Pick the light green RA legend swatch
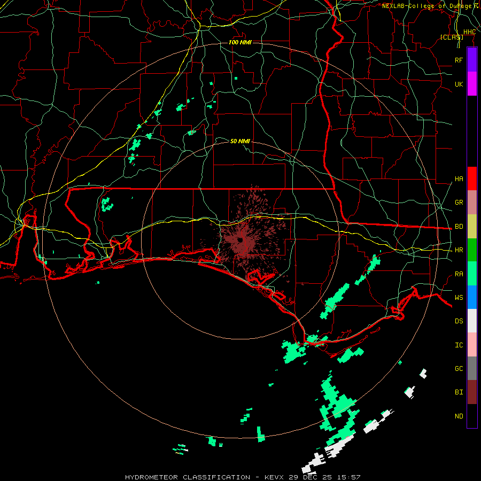Screen dimensions: 481x481 click(472, 274)
